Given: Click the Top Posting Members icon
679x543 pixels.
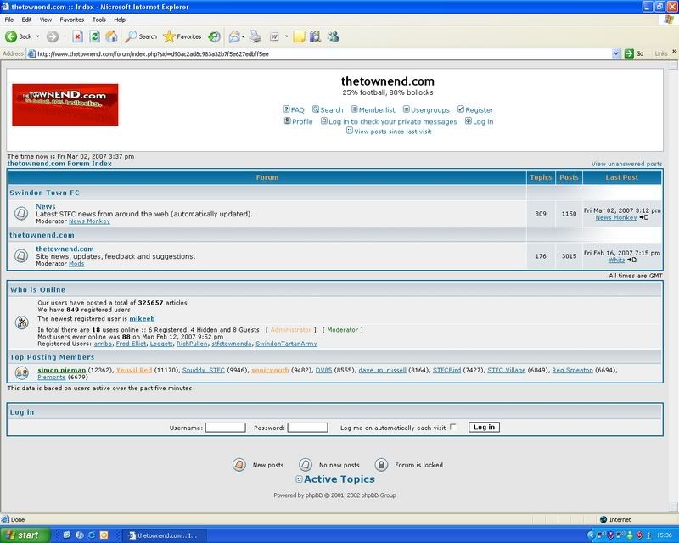Looking at the screenshot, I should pyautogui.click(x=22, y=372).
